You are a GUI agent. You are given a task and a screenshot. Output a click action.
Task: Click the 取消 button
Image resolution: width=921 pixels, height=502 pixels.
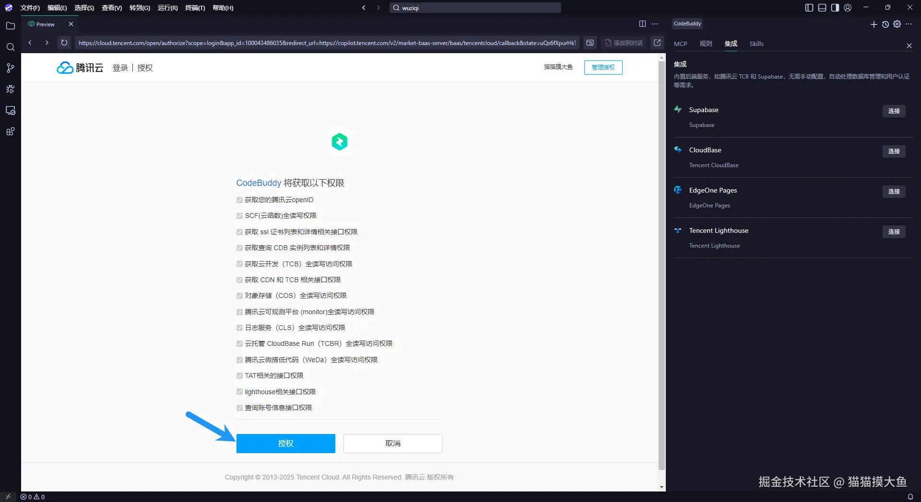click(x=393, y=444)
